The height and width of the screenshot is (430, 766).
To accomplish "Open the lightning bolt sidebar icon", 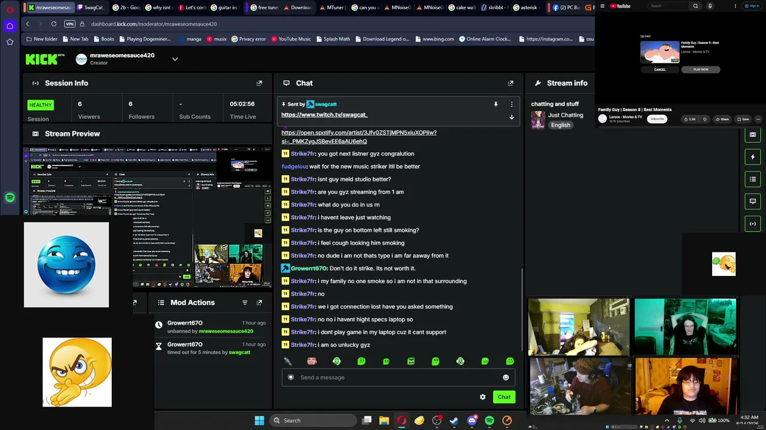I will 753,157.
